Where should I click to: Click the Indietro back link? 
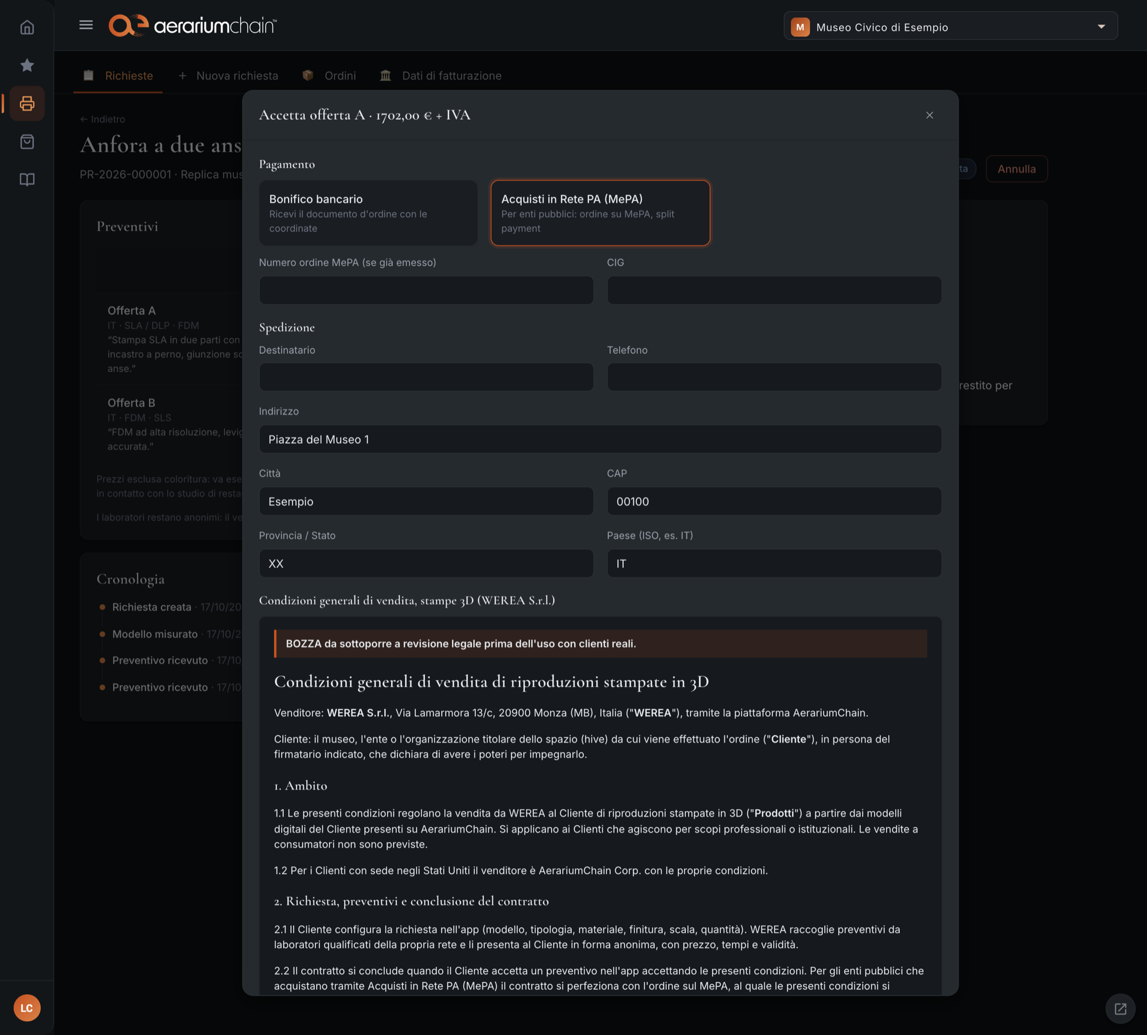tap(103, 119)
